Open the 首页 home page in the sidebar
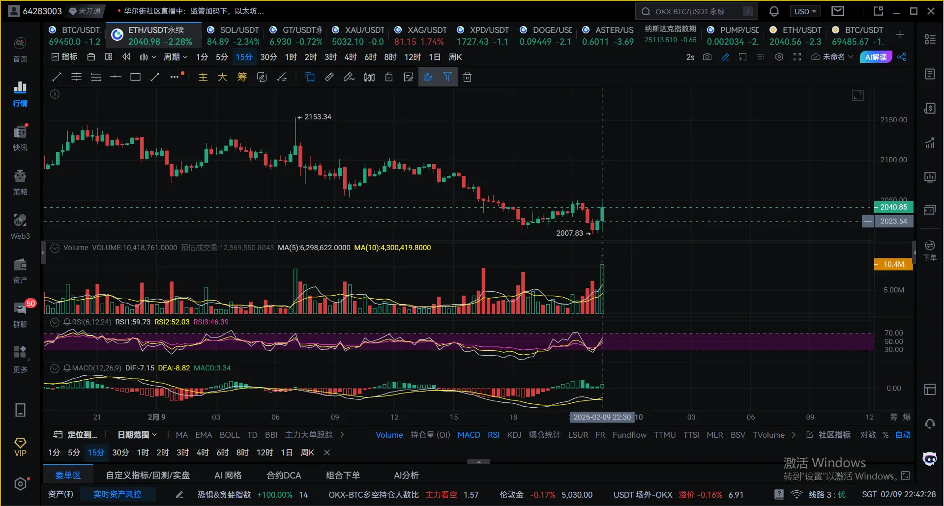This screenshot has width=944, height=506. point(20,50)
